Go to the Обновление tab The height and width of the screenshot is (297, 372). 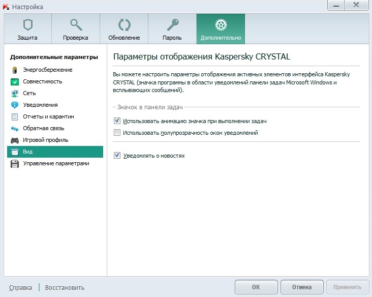[123, 29]
